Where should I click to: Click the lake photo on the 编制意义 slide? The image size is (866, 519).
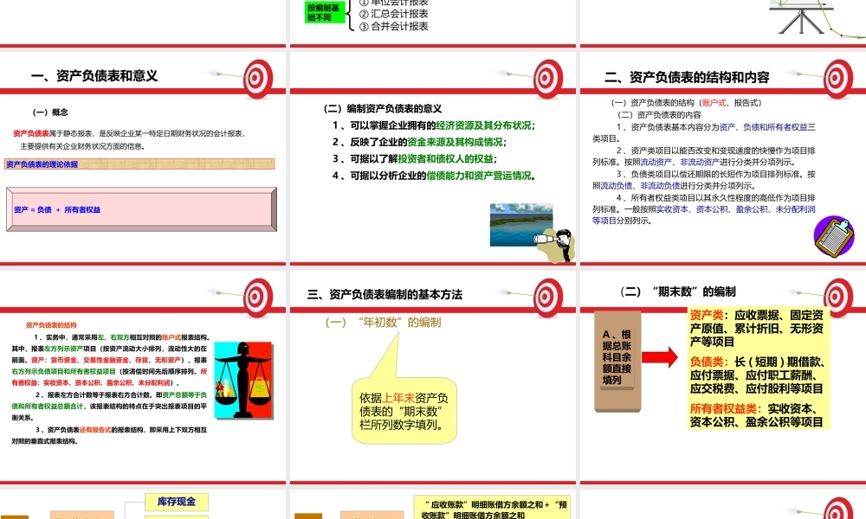point(520,224)
